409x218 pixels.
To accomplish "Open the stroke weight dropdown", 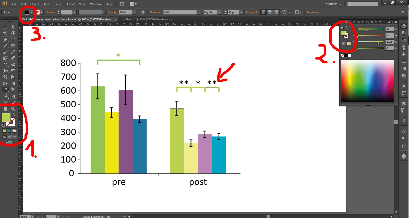I will tap(75, 12).
